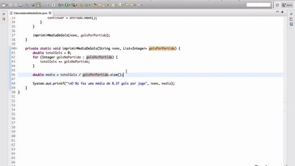Click golsPorPartida in the for loop header

(99, 57)
